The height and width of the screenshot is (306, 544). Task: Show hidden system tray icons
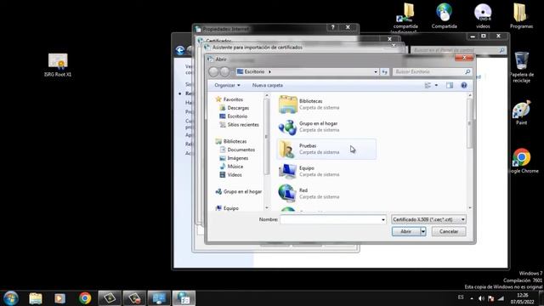point(472,298)
